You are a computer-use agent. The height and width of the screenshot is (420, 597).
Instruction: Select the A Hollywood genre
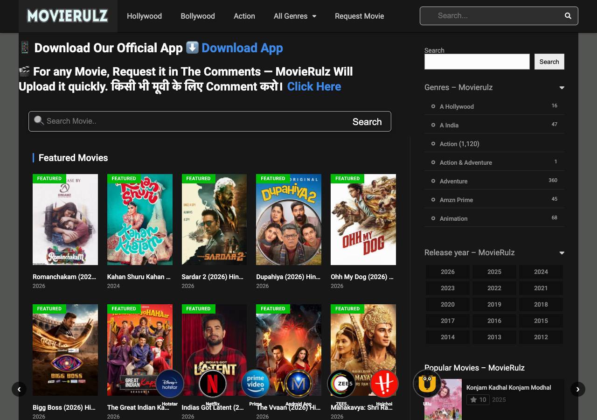coord(457,106)
